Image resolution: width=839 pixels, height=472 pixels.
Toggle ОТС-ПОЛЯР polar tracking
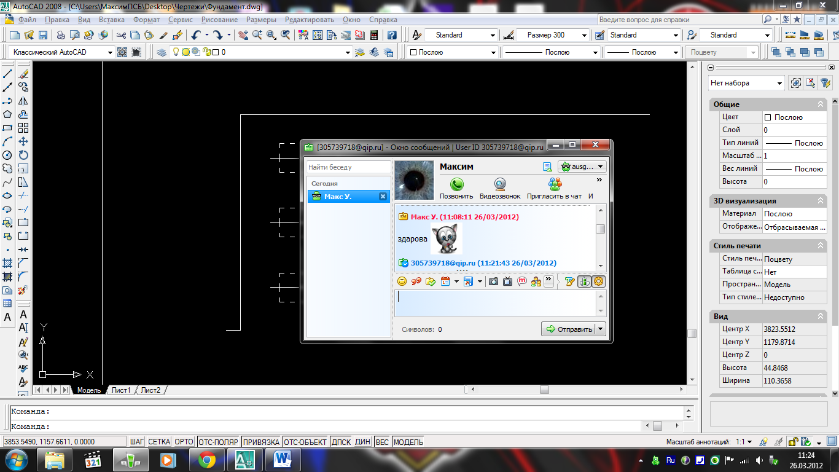(x=218, y=442)
